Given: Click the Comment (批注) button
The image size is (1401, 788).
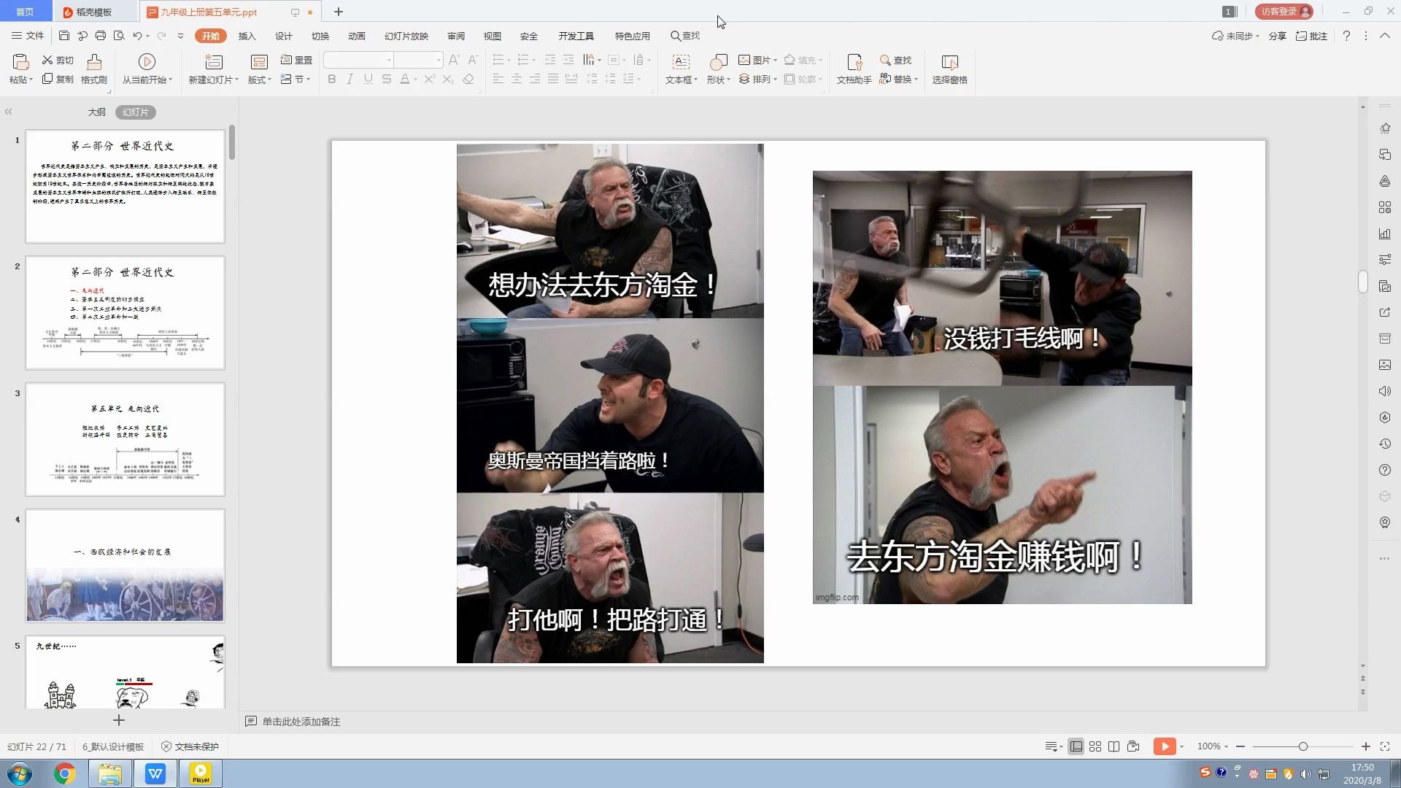Looking at the screenshot, I should click(1311, 36).
